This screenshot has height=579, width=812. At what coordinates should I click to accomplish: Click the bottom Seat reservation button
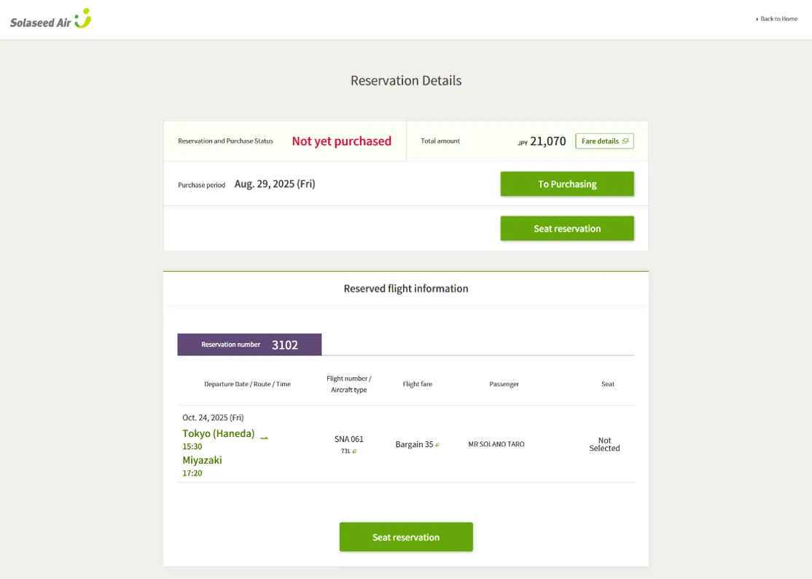pos(406,537)
